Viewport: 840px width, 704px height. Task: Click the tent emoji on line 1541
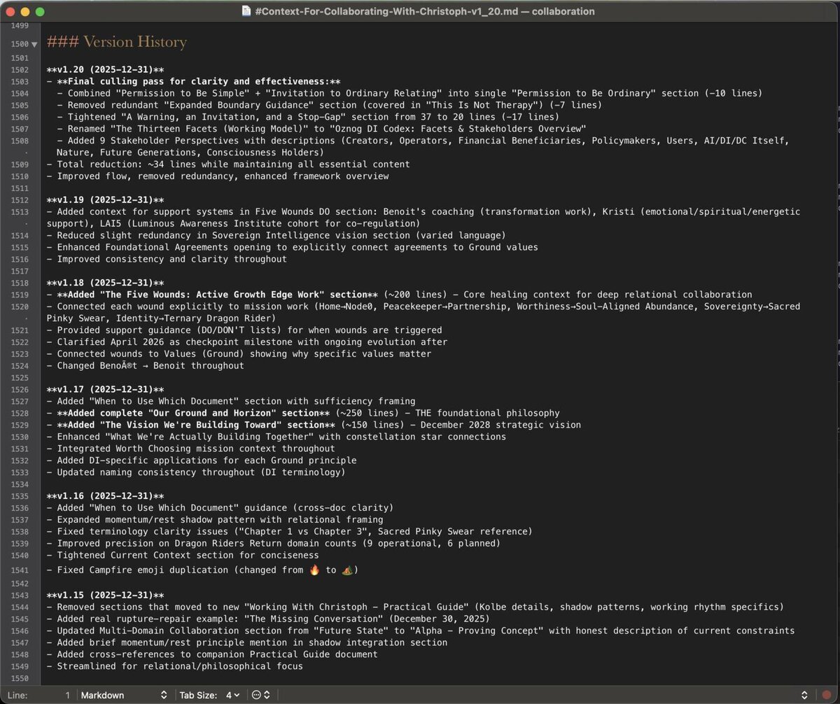pyautogui.click(x=347, y=570)
